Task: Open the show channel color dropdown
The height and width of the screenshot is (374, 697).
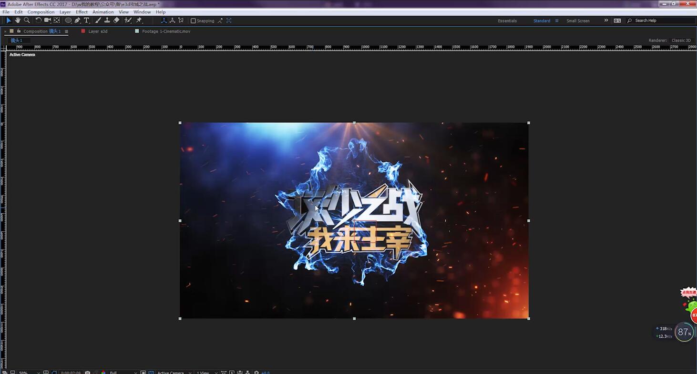Action: [103, 373]
